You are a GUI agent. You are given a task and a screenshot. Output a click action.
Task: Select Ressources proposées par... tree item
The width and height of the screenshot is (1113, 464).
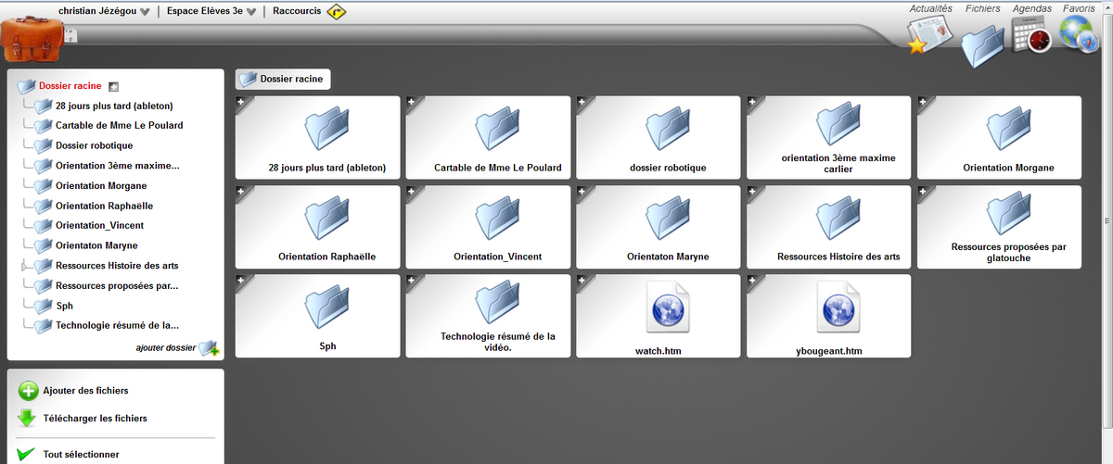click(117, 285)
